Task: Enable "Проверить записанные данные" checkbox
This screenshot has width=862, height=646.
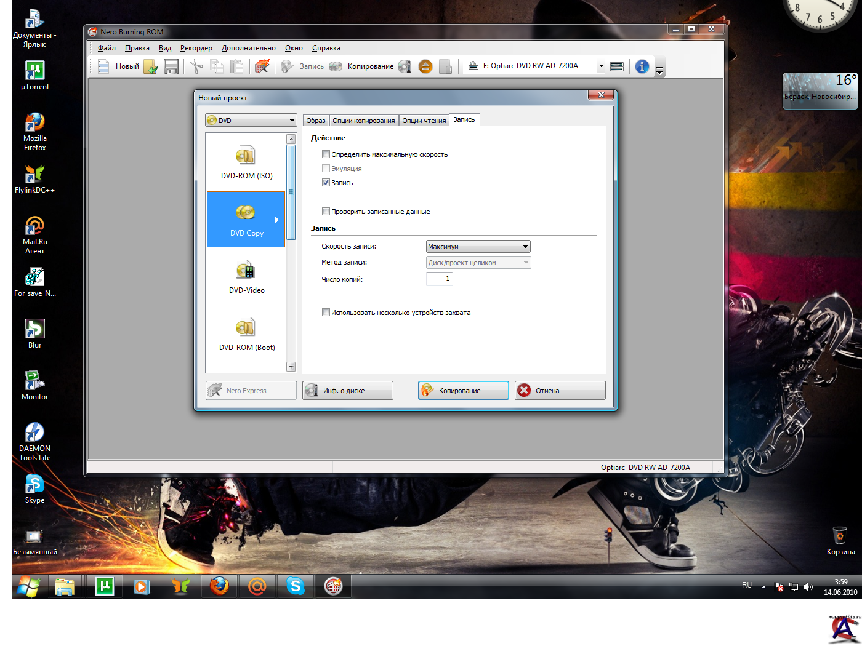Action: pos(326,212)
